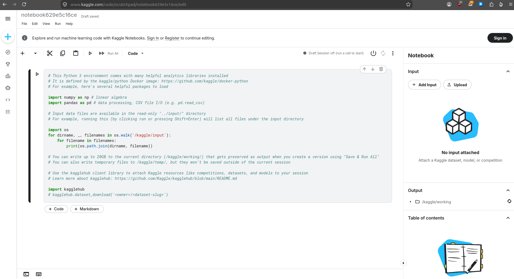514x279 pixels.
Task: Open the hamburger main menu
Action: [x=8, y=19]
